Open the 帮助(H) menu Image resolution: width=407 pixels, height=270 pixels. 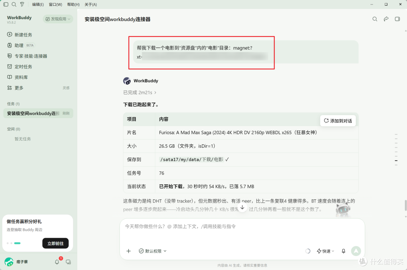click(73, 5)
